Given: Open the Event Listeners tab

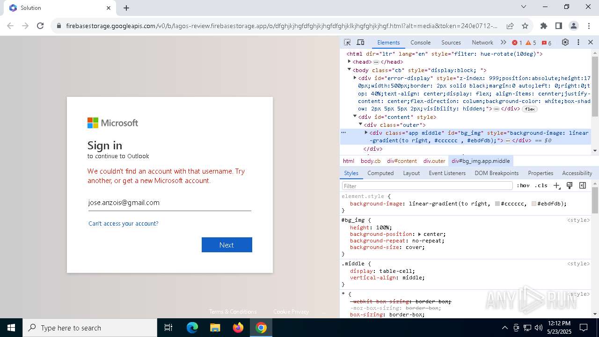Looking at the screenshot, I should click(x=447, y=173).
